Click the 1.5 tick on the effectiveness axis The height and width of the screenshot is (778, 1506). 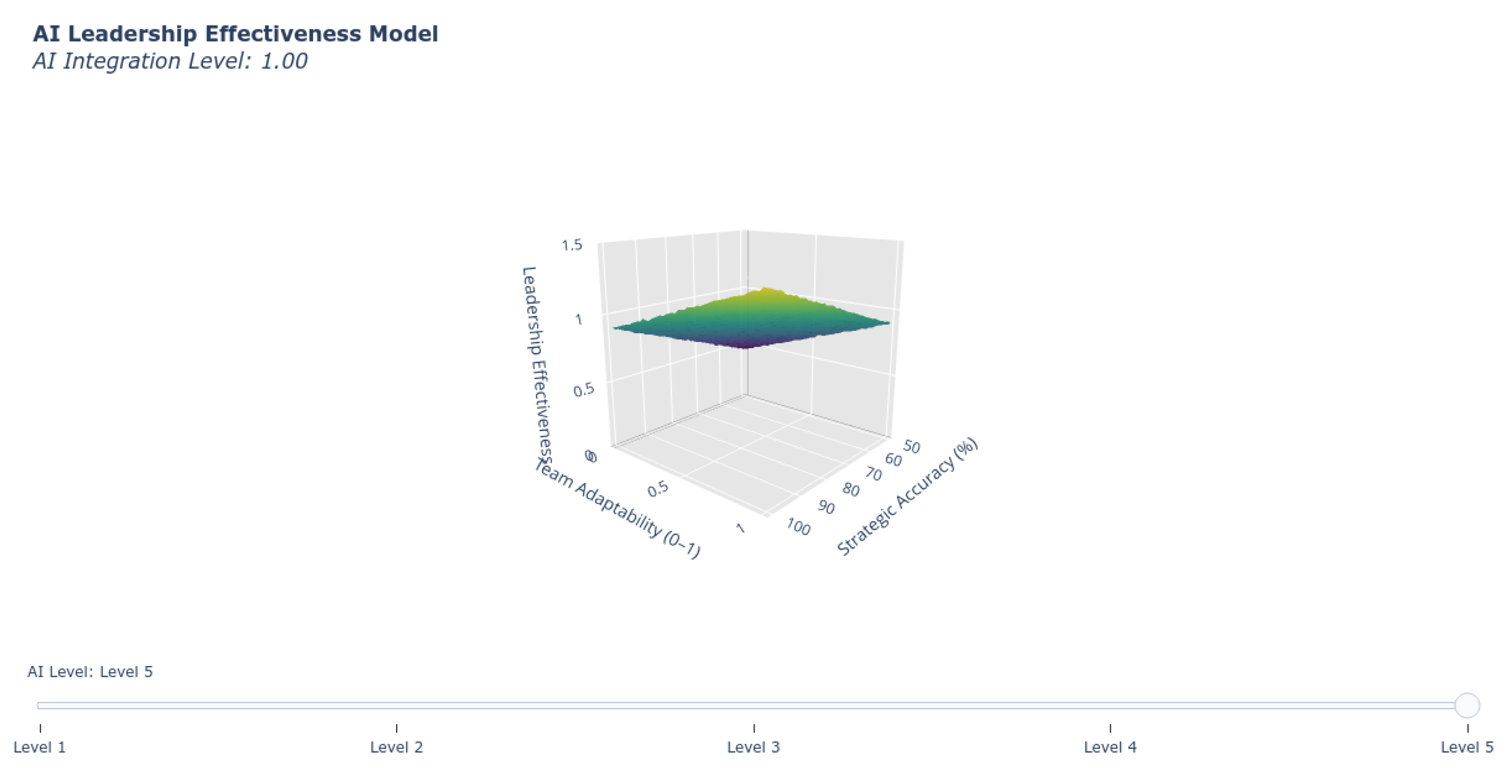point(572,245)
